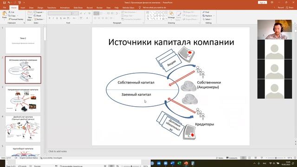The width and height of the screenshot is (297, 167).
Task: Click the "Click to add notes" field
Action: [58, 151]
